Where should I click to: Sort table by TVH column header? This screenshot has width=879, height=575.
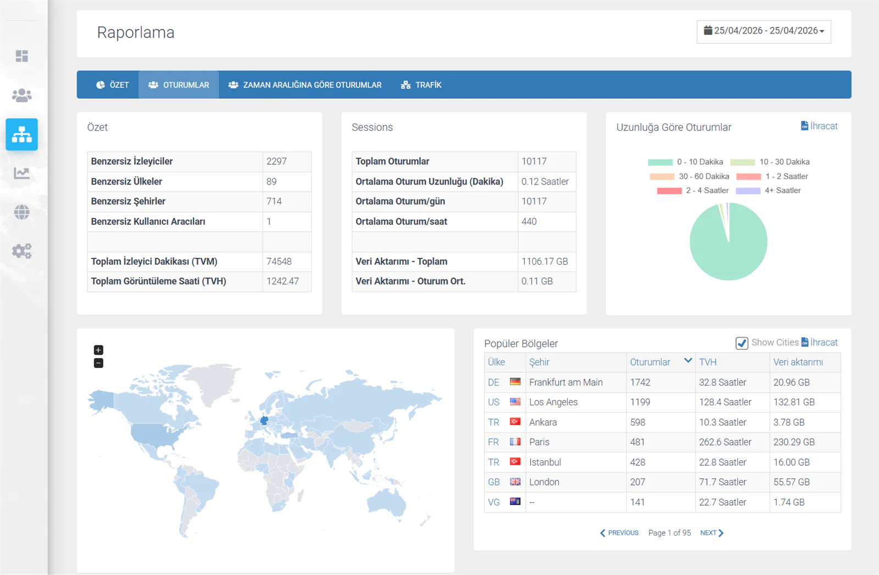click(x=708, y=362)
